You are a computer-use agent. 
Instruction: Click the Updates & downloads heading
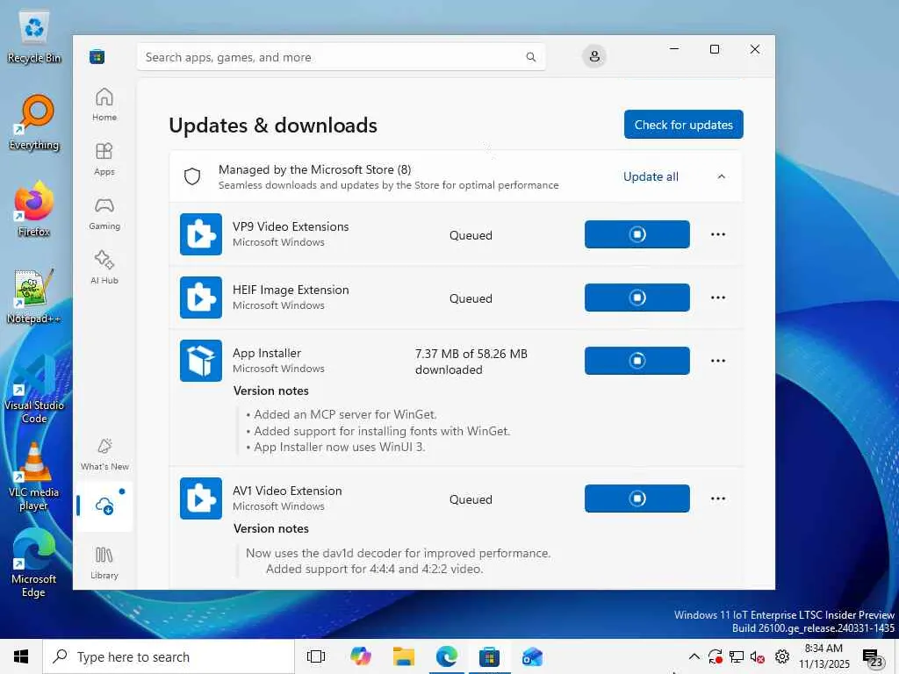click(273, 125)
